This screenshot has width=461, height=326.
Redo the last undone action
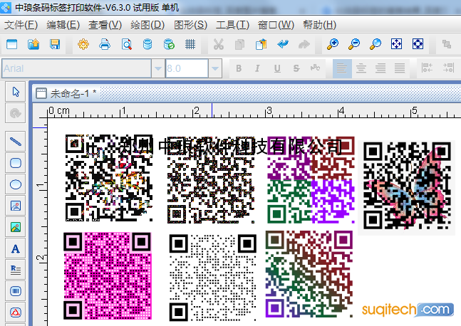click(x=304, y=44)
